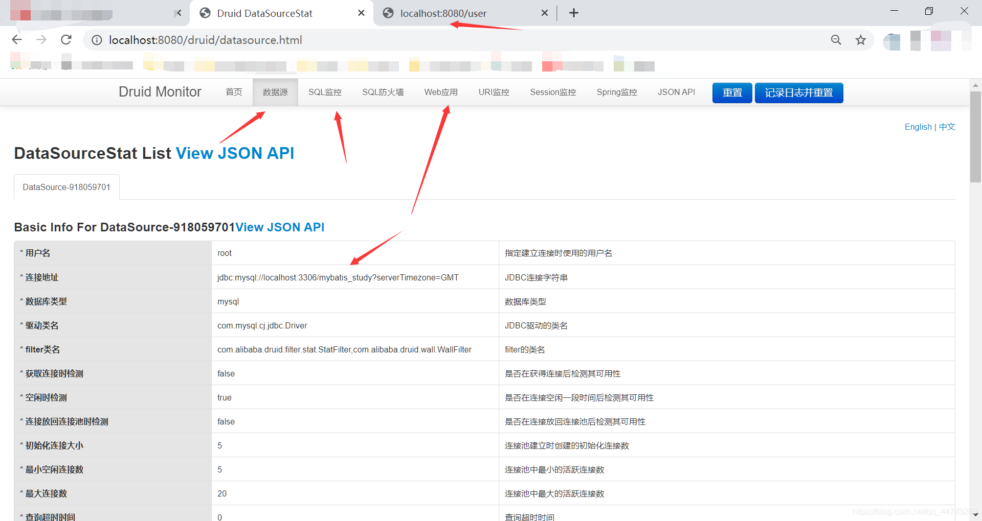Open the JSON API nav item
The height and width of the screenshot is (521, 982).
(x=676, y=92)
